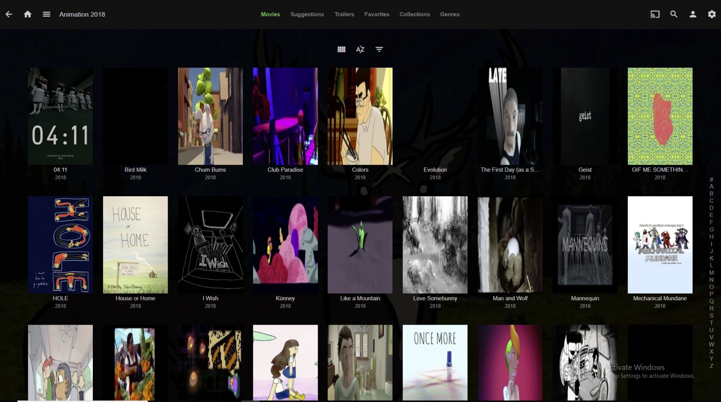721x402 pixels.
Task: Click the Love Somebunny title text
Action: [435, 298]
